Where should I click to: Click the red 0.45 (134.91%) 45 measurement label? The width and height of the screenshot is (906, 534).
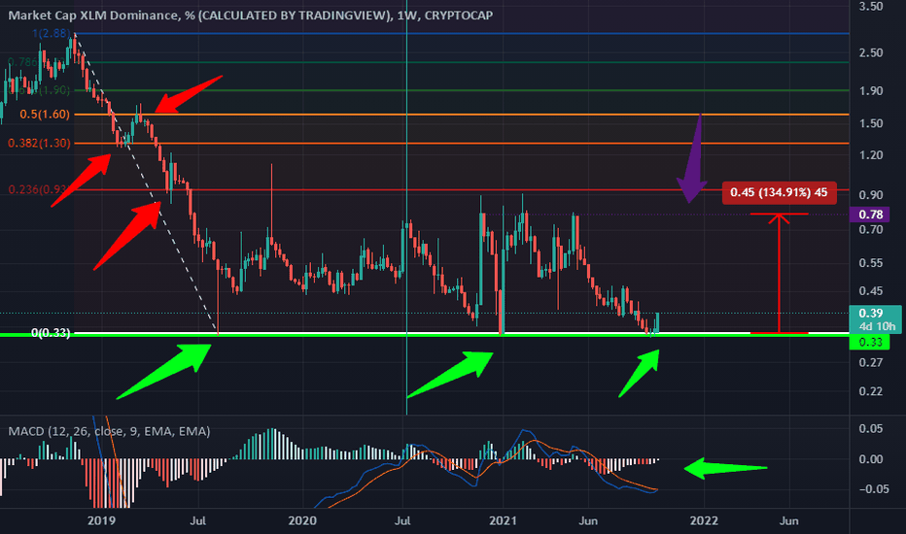pyautogui.click(x=779, y=192)
